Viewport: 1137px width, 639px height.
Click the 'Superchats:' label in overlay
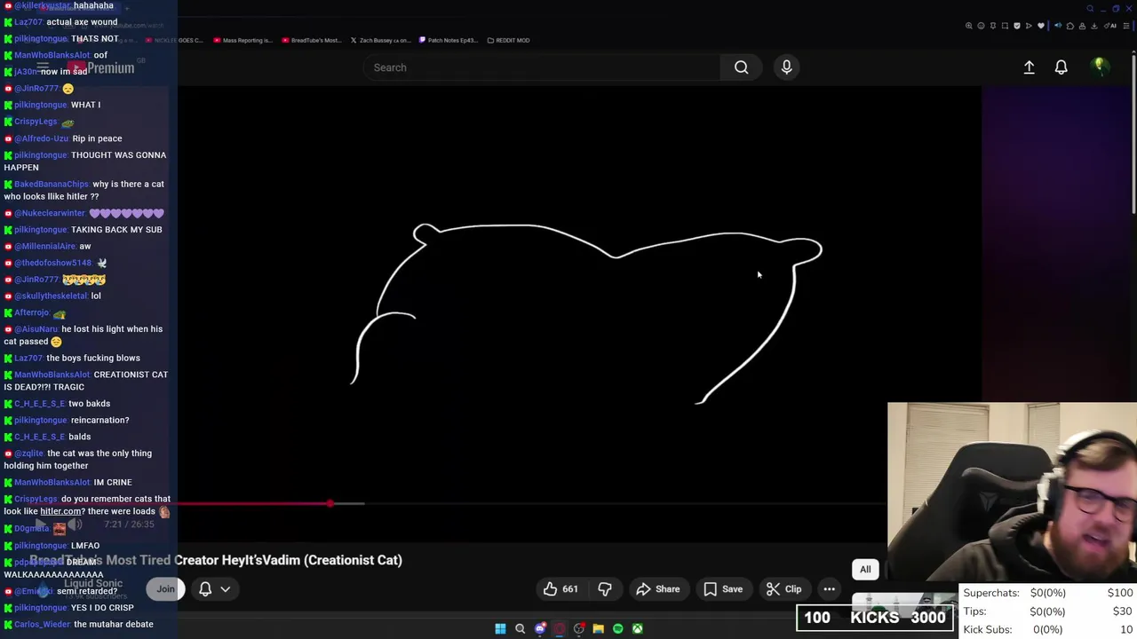(x=991, y=593)
